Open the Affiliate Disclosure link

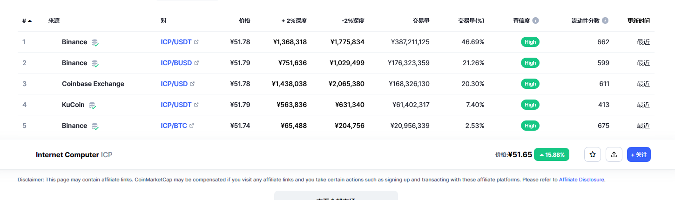point(582,179)
